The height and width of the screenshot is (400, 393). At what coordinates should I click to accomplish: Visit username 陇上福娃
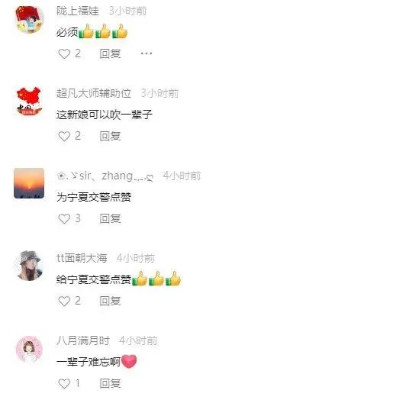(78, 11)
